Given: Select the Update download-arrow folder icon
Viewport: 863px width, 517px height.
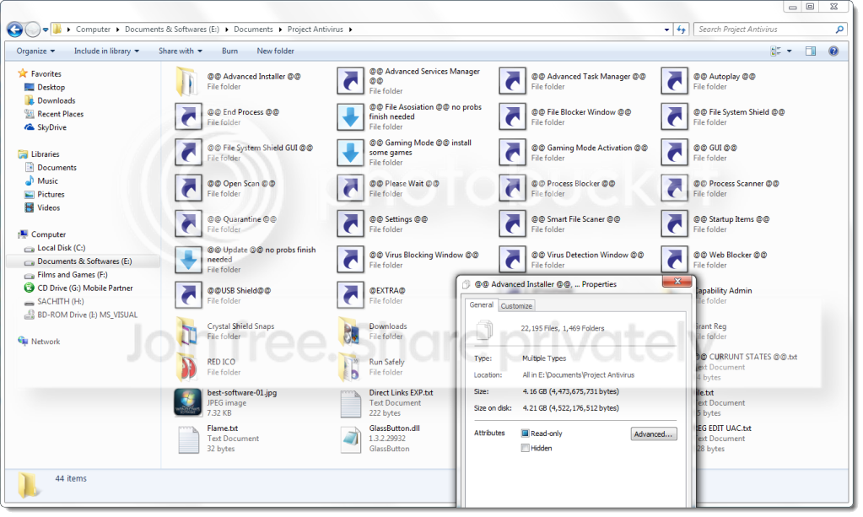Looking at the screenshot, I should (x=188, y=260).
